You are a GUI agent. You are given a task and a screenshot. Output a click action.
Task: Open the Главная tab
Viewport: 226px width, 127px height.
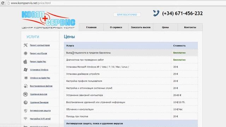91,27
